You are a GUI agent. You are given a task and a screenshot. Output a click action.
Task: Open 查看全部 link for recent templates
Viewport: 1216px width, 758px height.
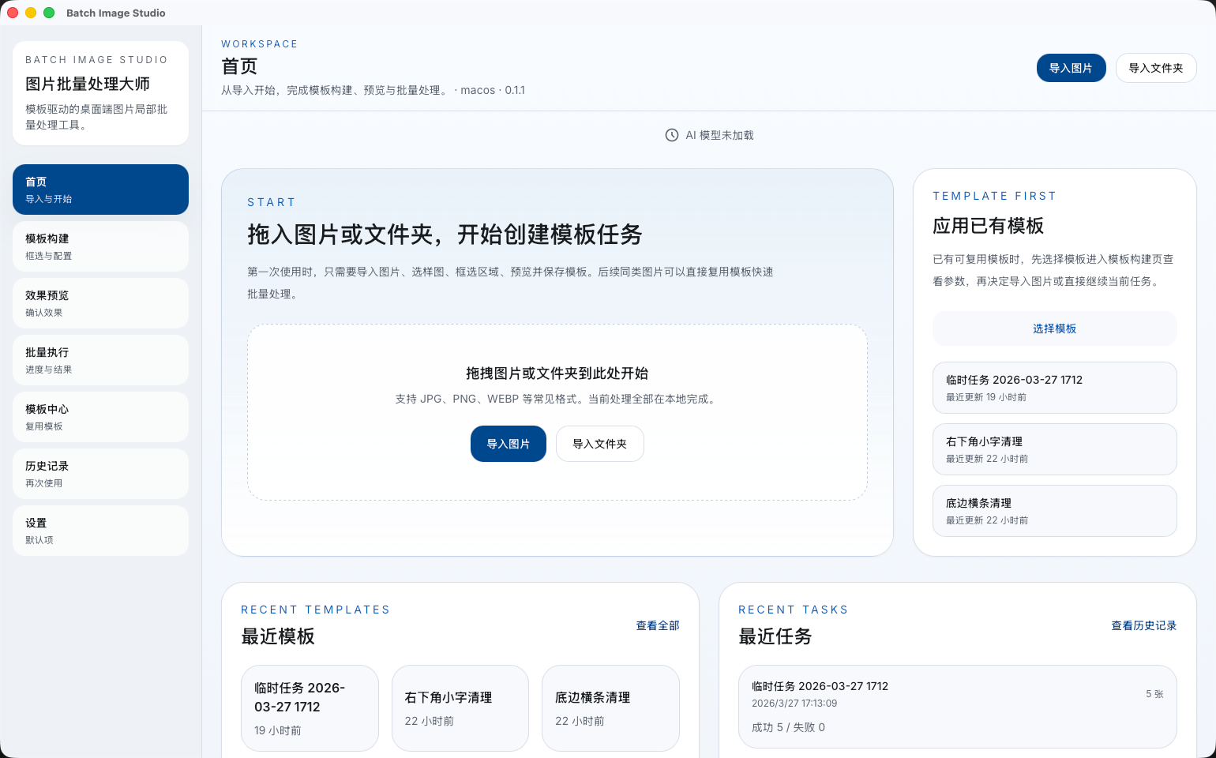coord(657,625)
